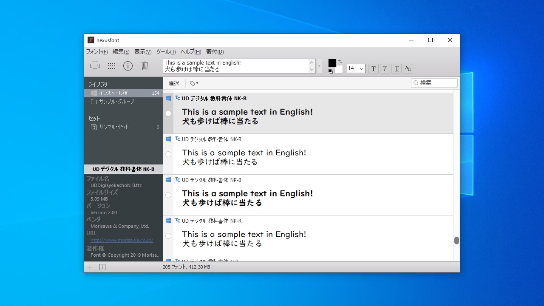Open the www.morisawa.co.jp link
544x306 pixels.
point(122,240)
